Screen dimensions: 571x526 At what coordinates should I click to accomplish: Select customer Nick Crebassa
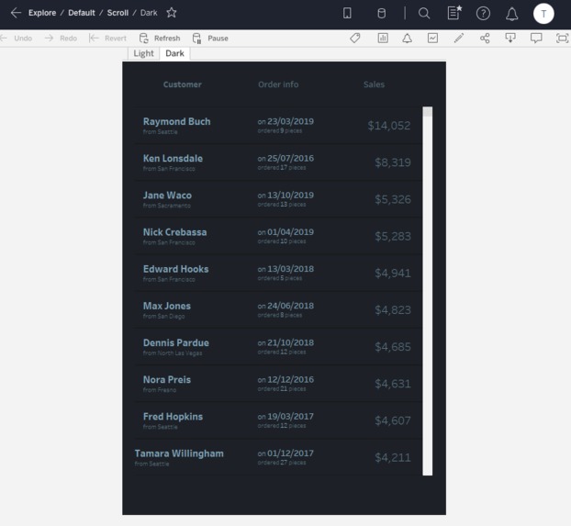[x=174, y=232]
